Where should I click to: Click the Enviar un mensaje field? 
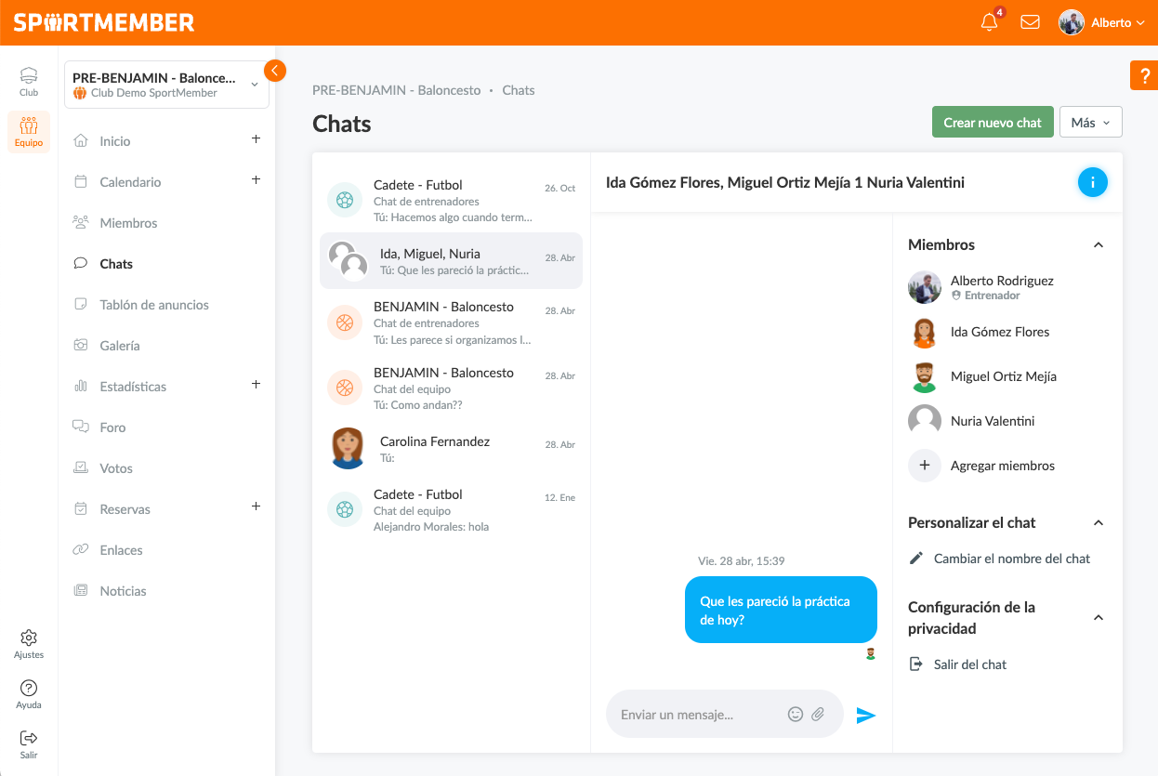click(x=697, y=715)
